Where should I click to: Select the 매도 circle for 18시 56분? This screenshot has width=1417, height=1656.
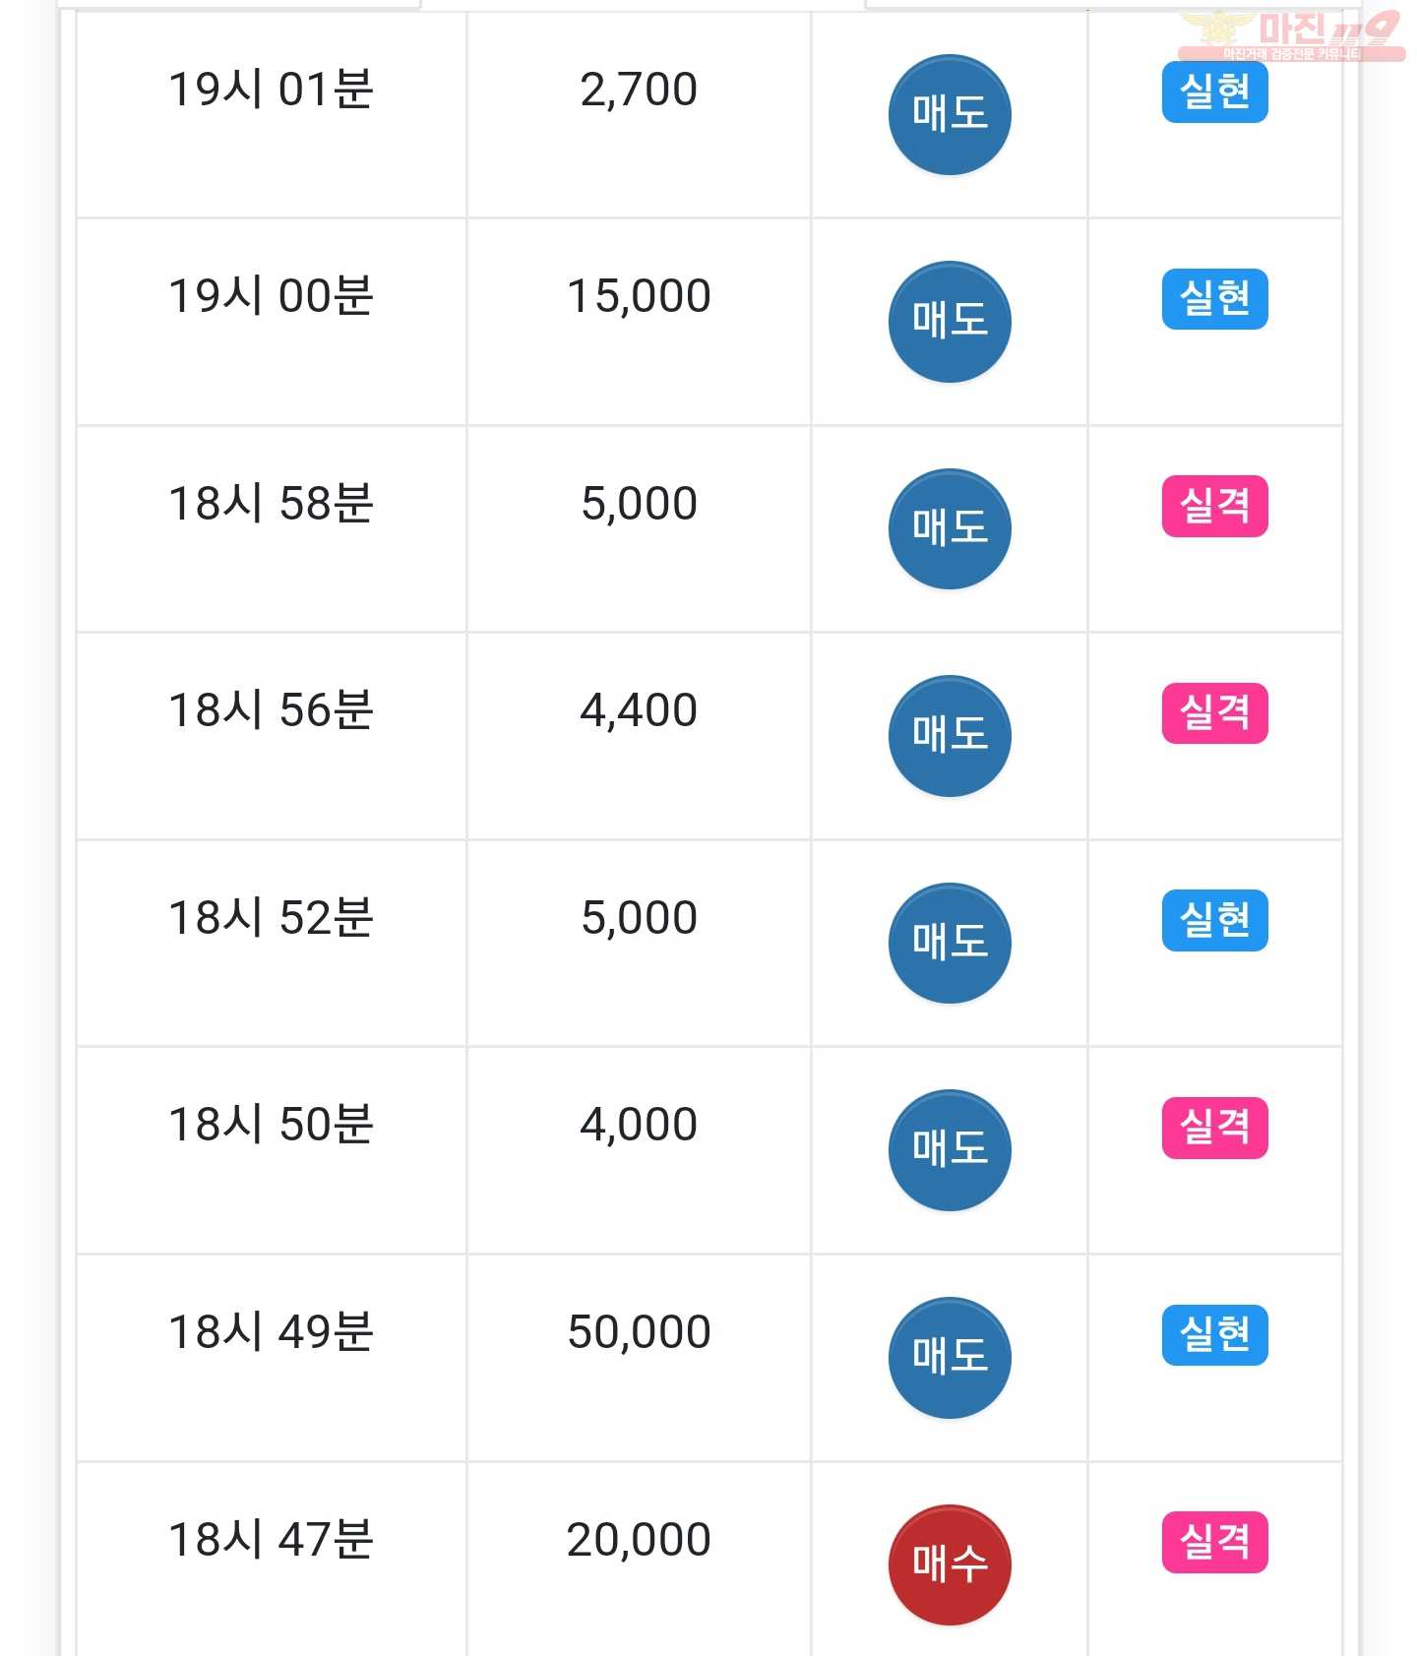point(950,736)
